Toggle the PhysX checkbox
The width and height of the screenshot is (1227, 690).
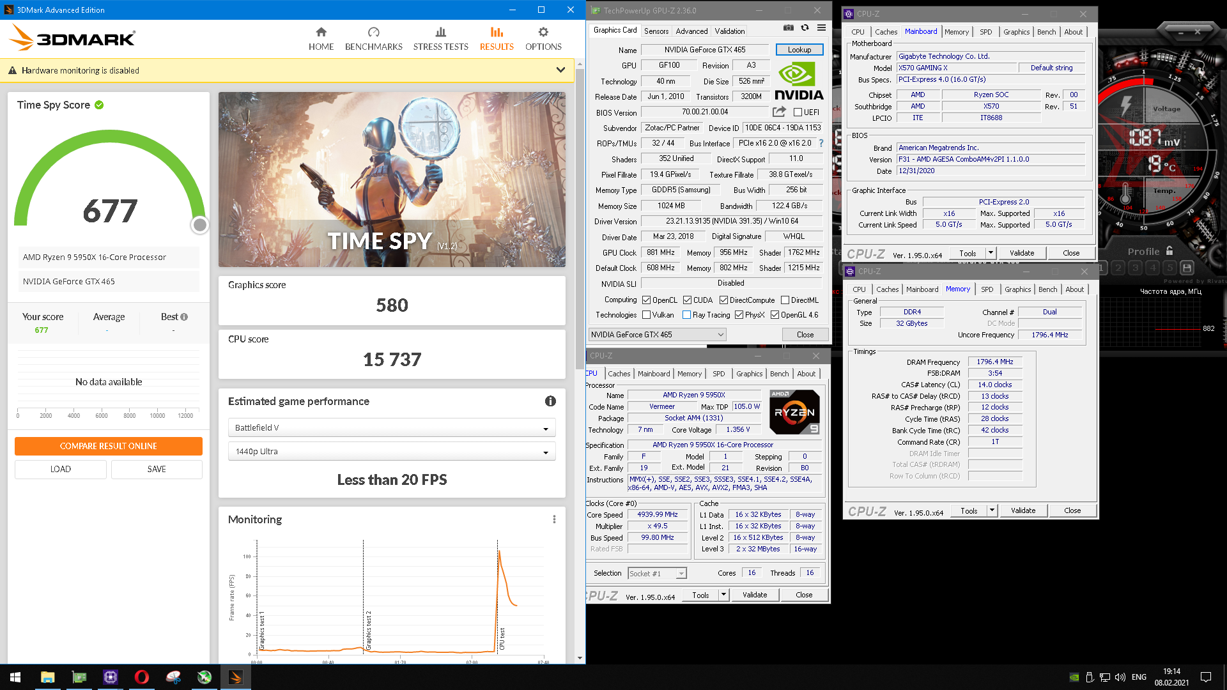coord(739,315)
